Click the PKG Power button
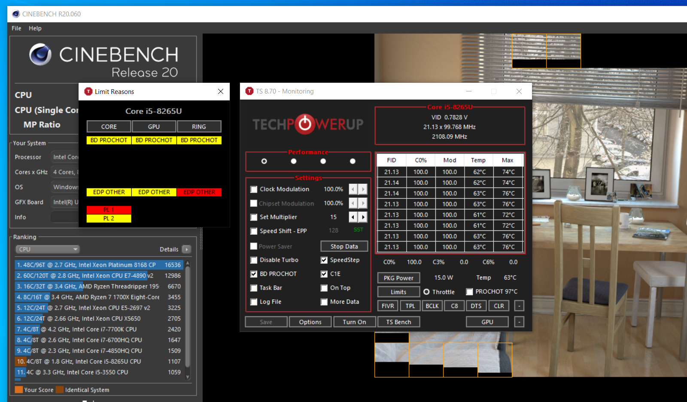Screen dimensions: 687x402 coord(398,278)
